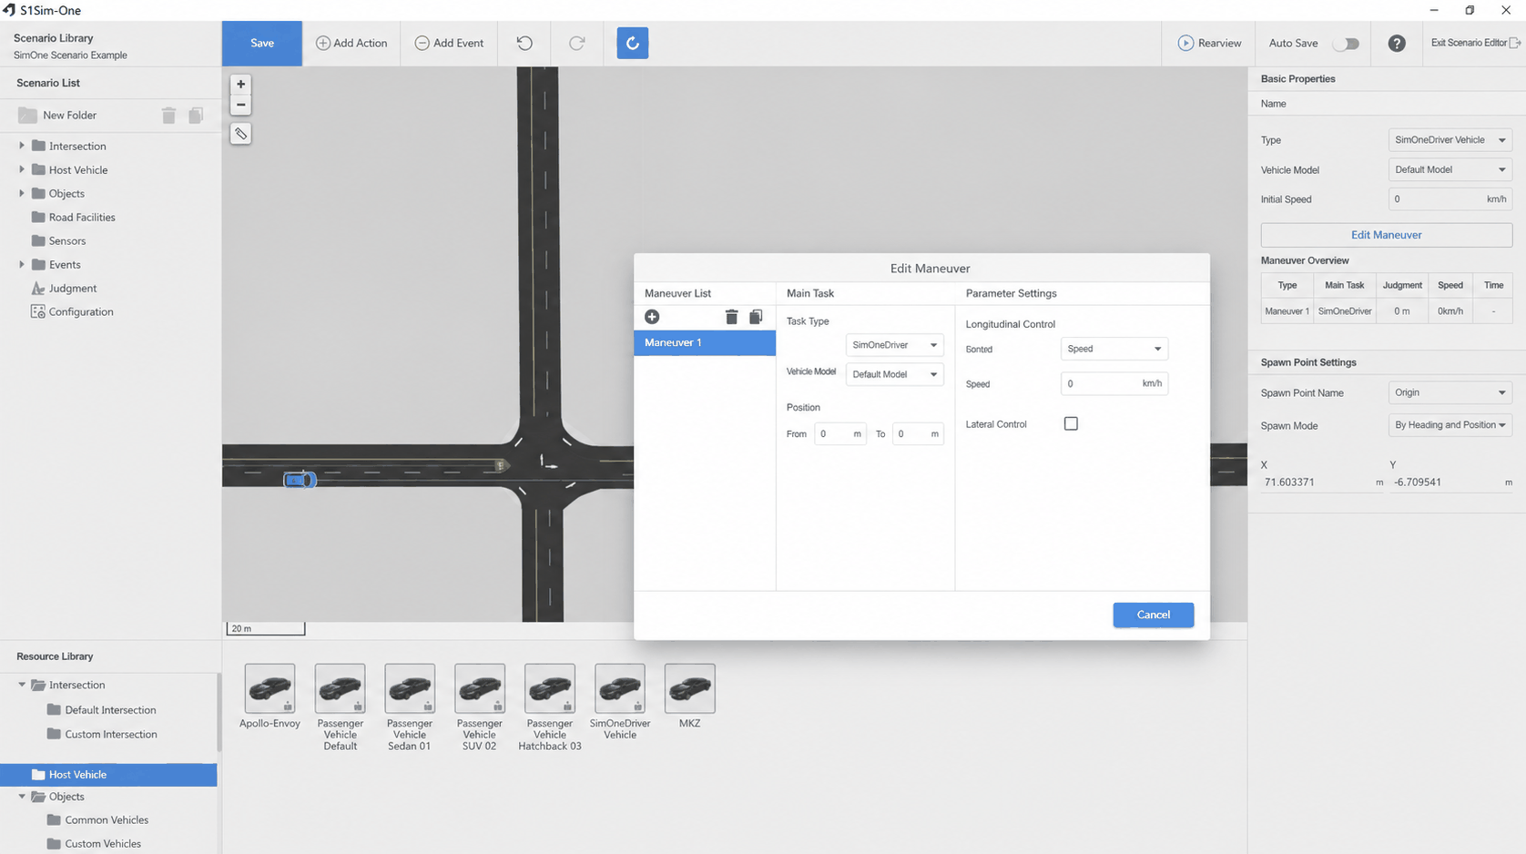Image resolution: width=1526 pixels, height=854 pixels.
Task: Select Maneuver 1 in Maneuver List
Action: point(705,342)
